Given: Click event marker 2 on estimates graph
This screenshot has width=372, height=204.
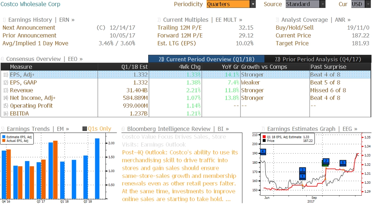Looking at the screenshot, I should pos(326,161).
